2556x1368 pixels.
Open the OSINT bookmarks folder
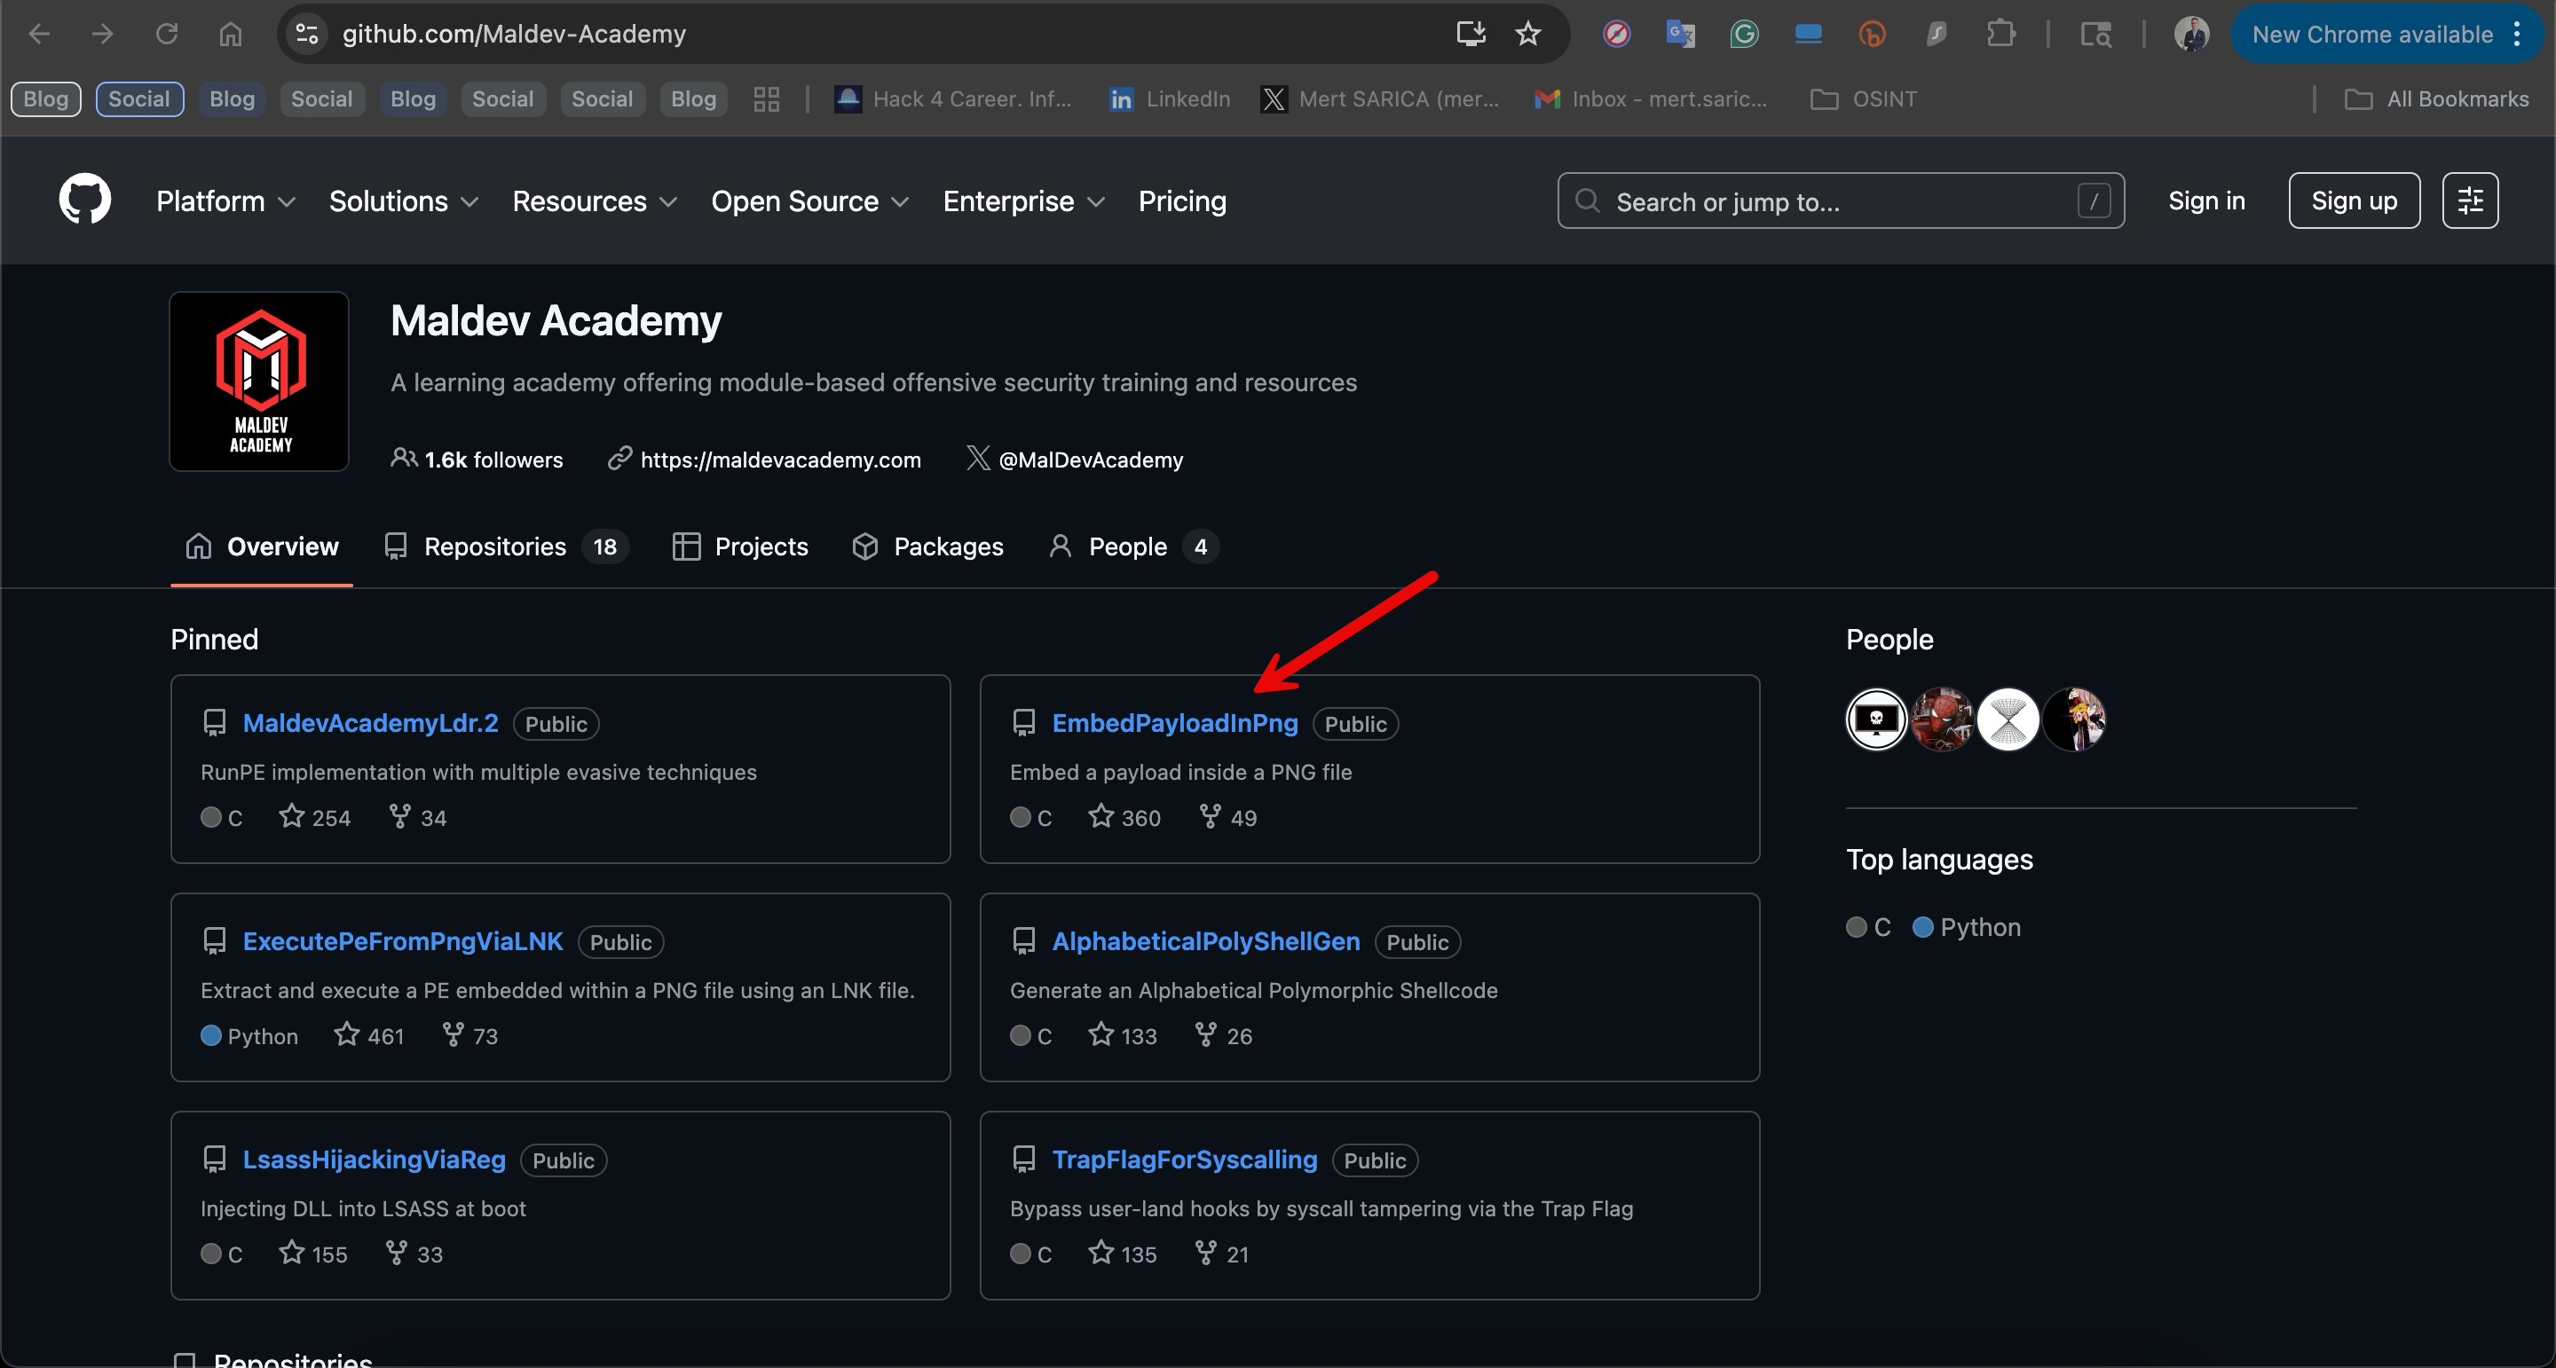click(1864, 99)
